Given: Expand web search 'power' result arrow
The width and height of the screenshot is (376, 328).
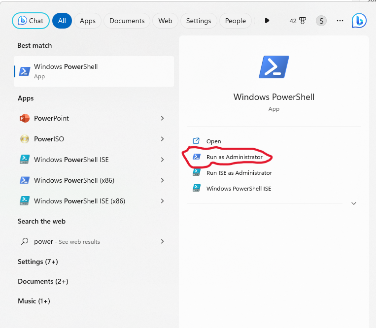Looking at the screenshot, I should 162,241.
